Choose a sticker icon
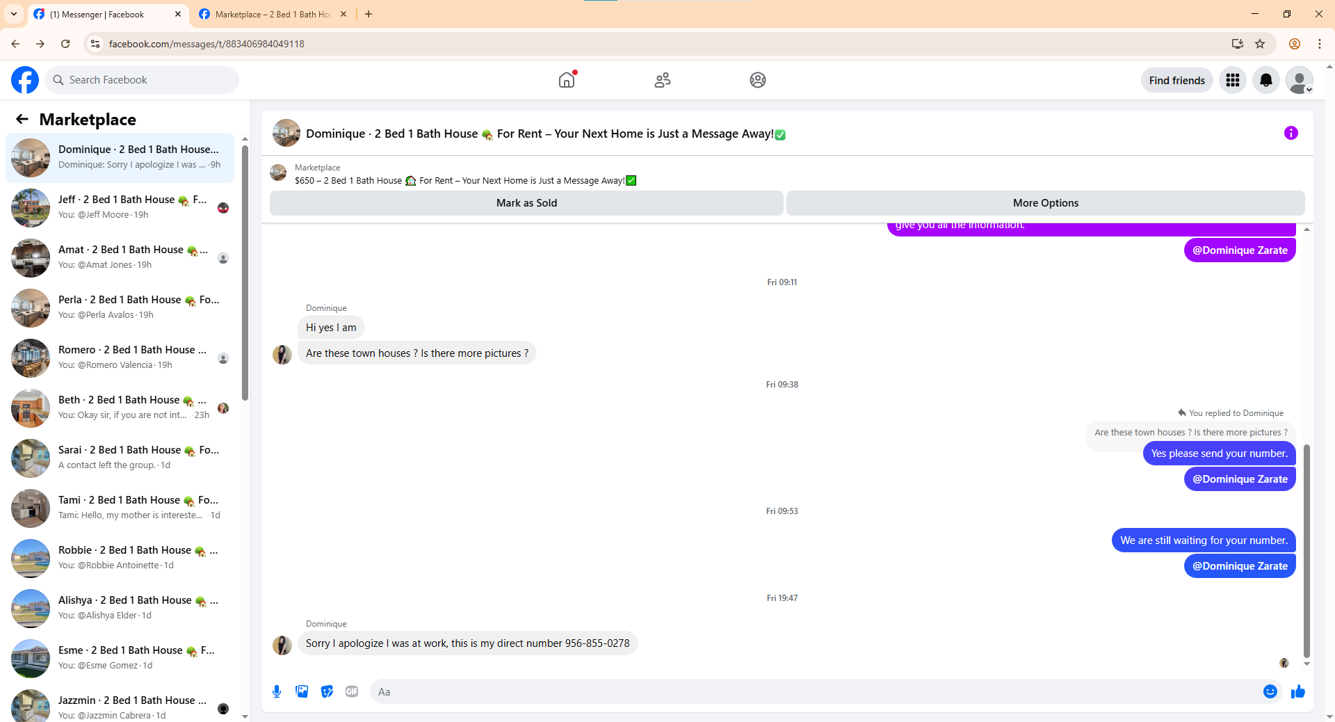This screenshot has width=1335, height=722. tap(327, 691)
